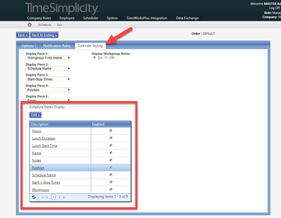The image size is (281, 218).
Task: Uncheck the Lunch Duration enabled checkbox
Action: 111,138
